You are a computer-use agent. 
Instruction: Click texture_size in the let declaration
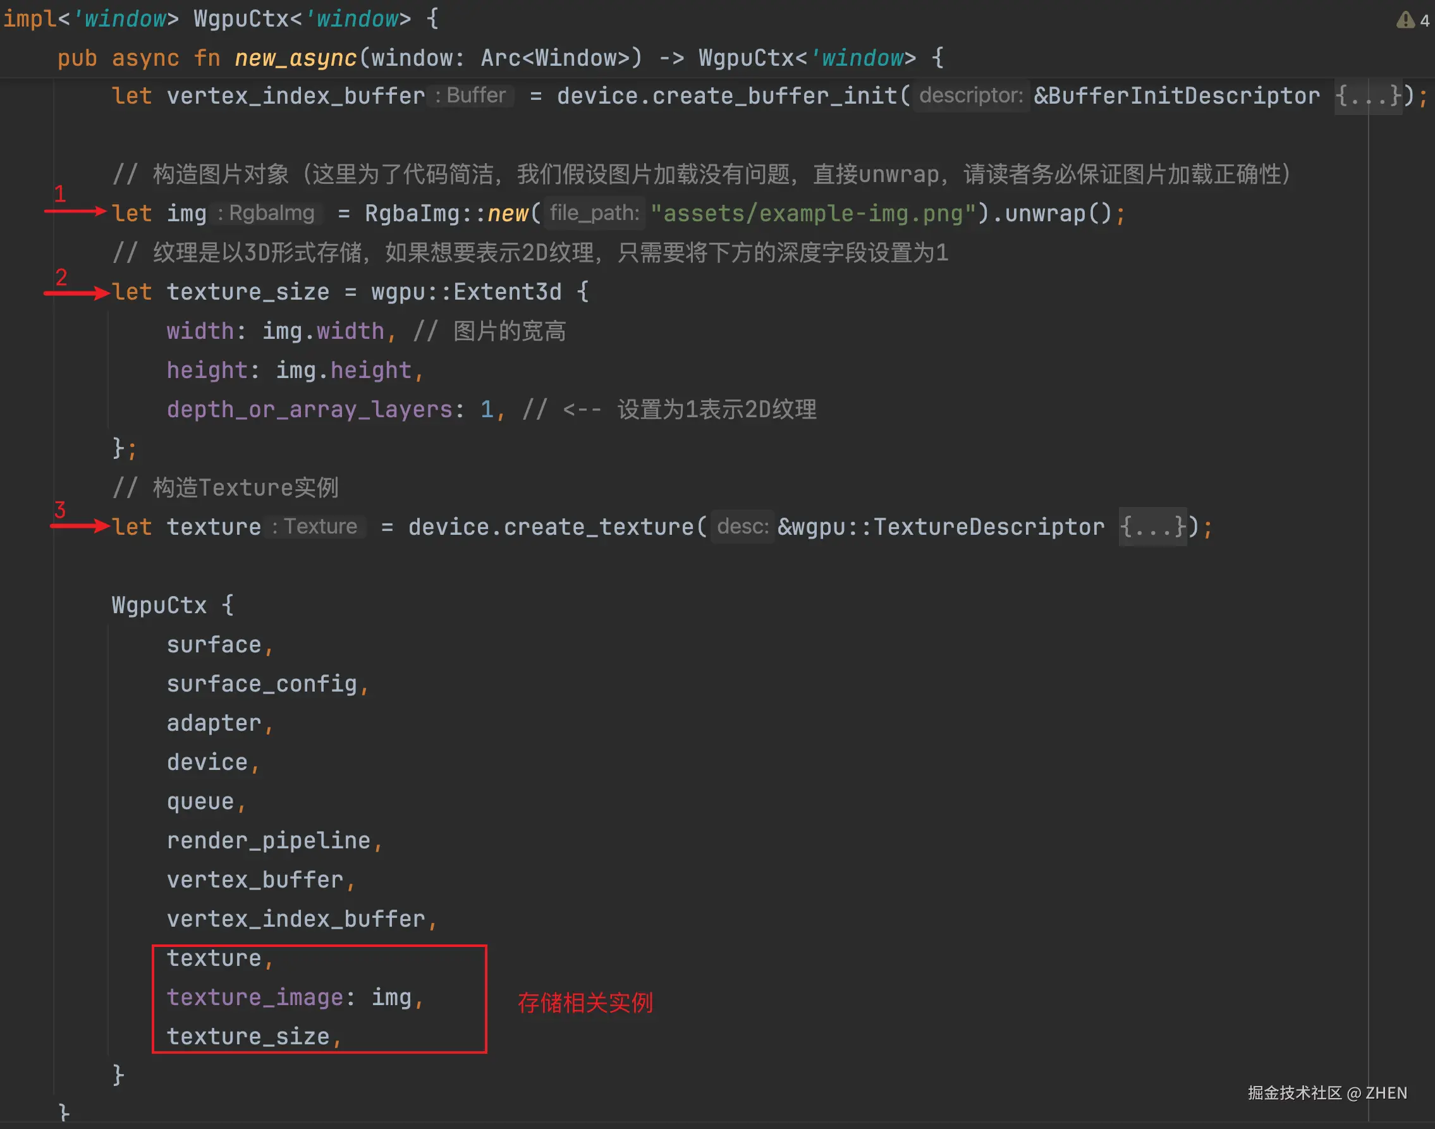248,292
